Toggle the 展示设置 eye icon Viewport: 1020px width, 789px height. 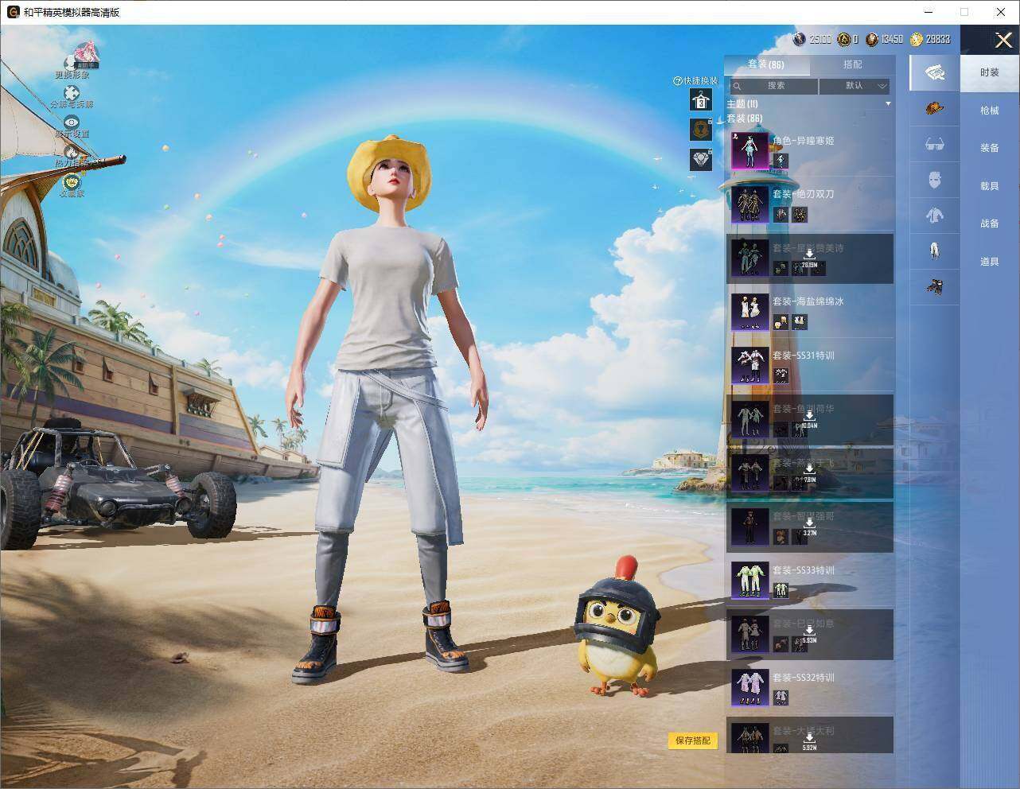[72, 122]
